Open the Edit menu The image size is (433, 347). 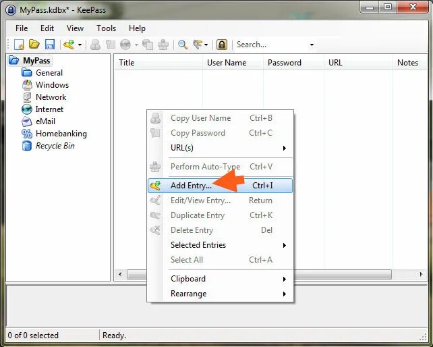coord(47,28)
